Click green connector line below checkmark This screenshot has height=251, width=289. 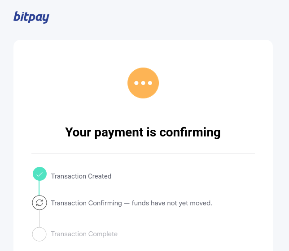click(39, 188)
